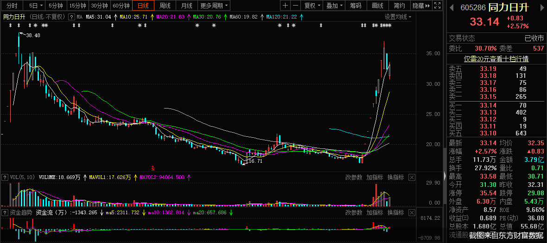Expand 更多周期 dropdown
547x243 pixels.
tap(215, 6)
